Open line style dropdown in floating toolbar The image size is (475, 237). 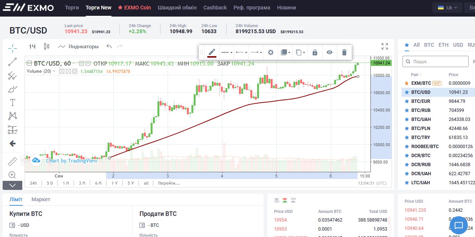pyautogui.click(x=227, y=52)
